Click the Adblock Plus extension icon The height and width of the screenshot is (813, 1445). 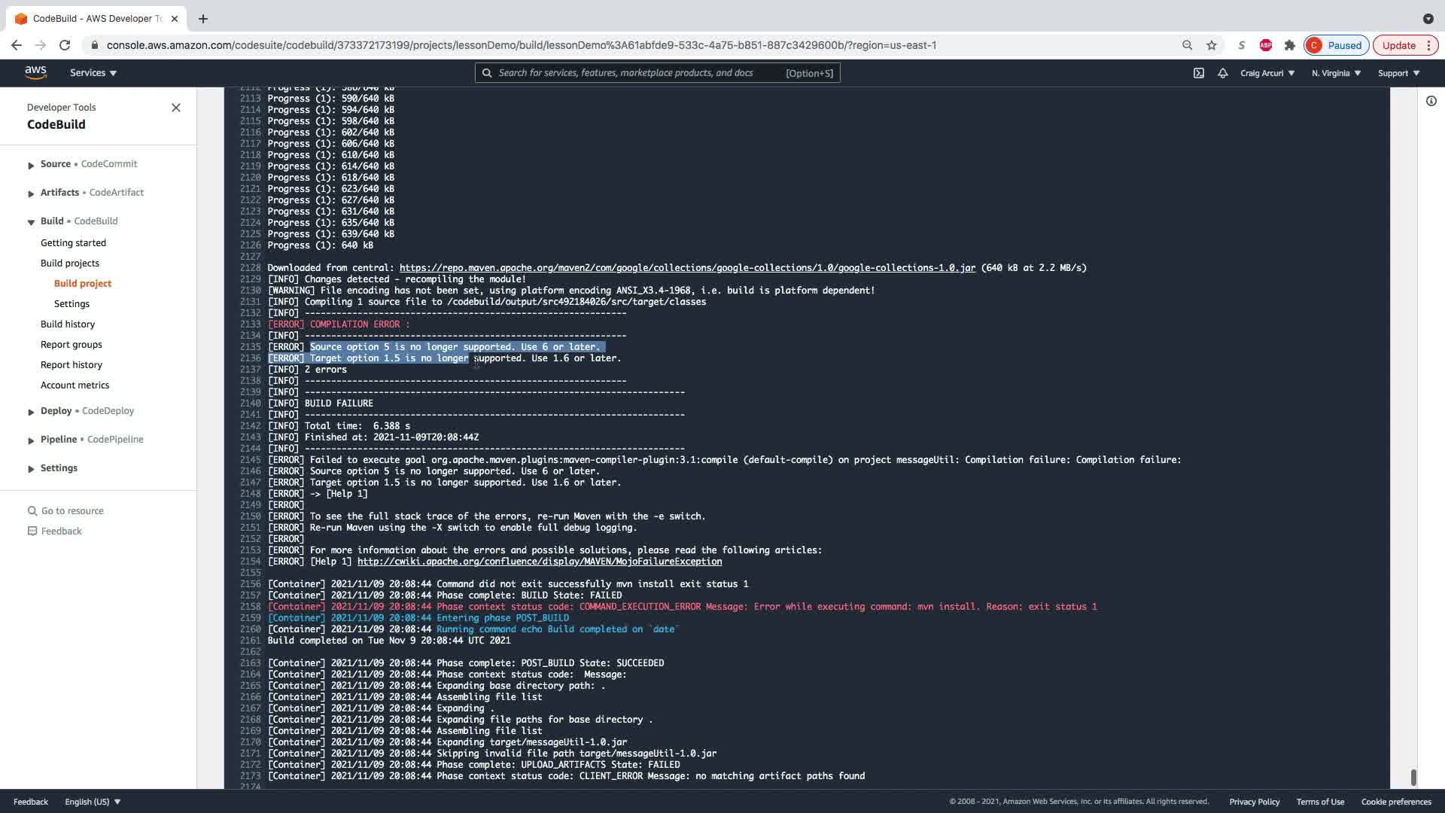coord(1266,45)
